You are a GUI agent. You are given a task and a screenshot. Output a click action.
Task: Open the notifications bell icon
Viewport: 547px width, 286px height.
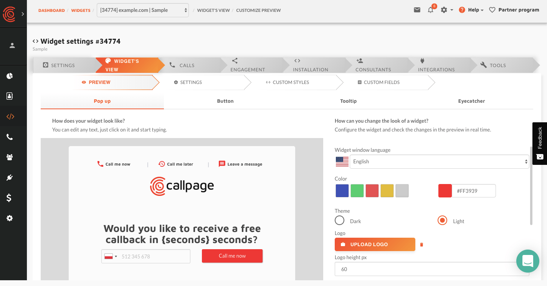[431, 10]
